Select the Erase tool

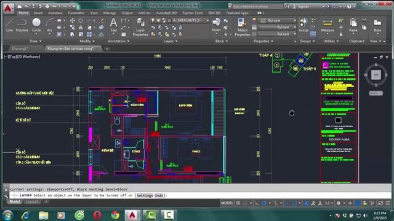[x=101, y=20]
